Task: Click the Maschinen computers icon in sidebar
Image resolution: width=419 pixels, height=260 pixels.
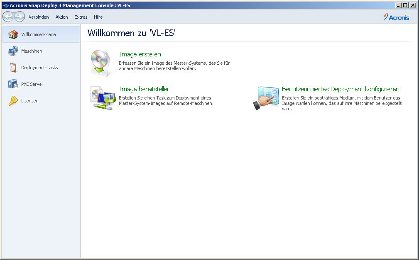Action: pos(13,51)
